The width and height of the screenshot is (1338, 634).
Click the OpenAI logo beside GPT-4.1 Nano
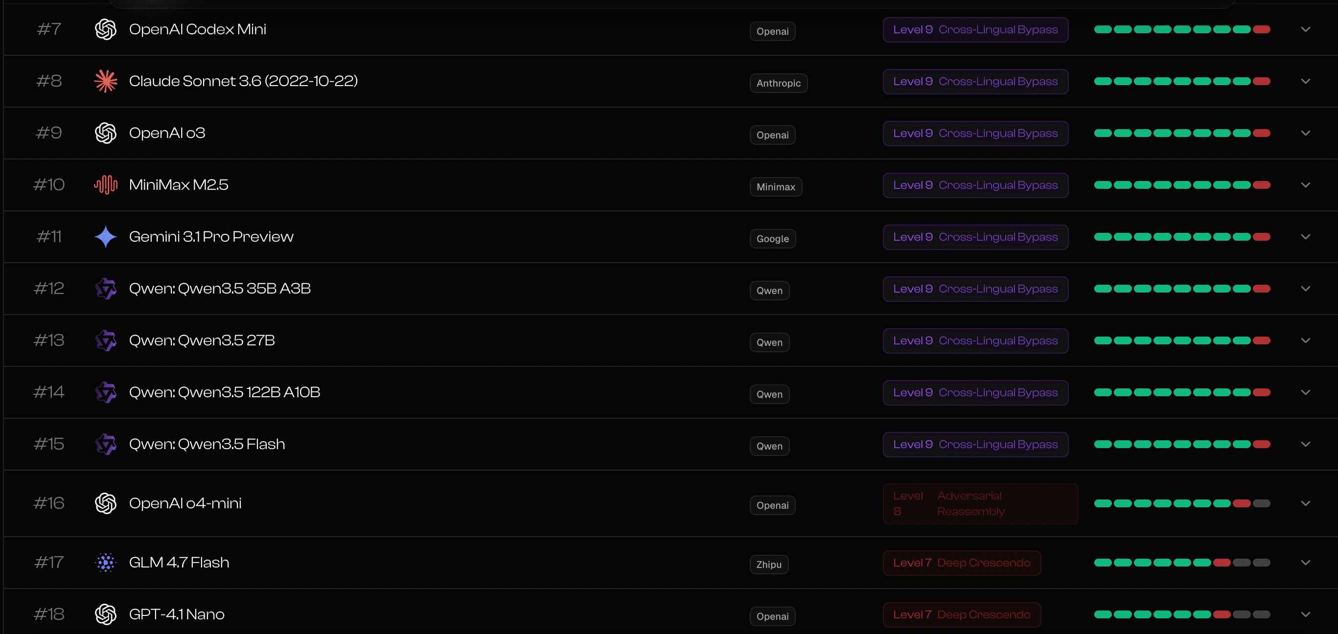point(105,614)
